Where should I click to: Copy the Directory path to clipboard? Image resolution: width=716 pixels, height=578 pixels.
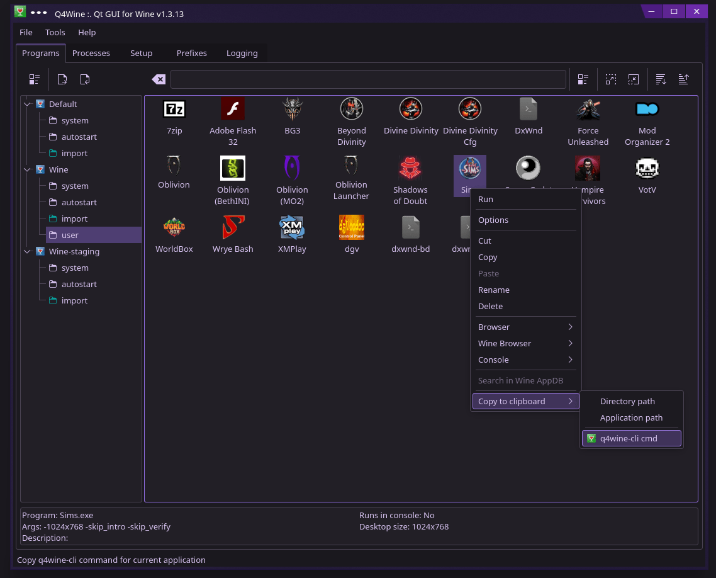(x=632, y=401)
